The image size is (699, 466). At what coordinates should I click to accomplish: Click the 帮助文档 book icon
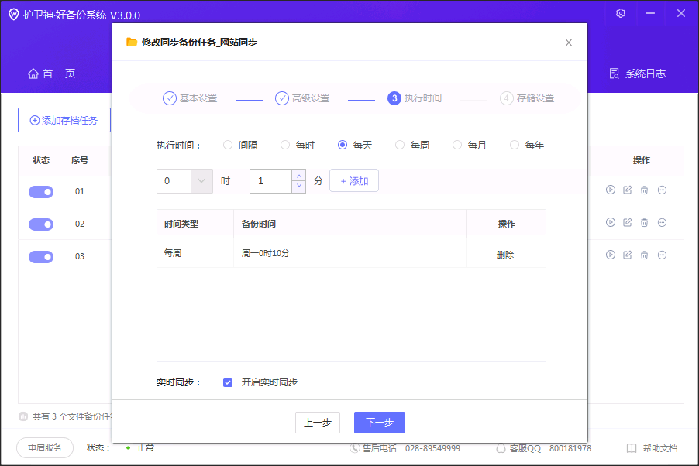click(632, 448)
